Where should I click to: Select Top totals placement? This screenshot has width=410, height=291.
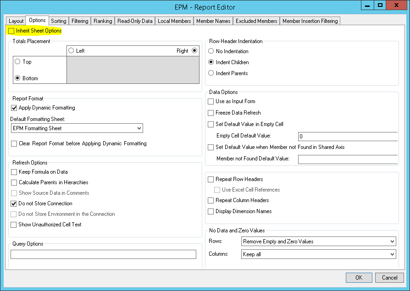coord(18,61)
